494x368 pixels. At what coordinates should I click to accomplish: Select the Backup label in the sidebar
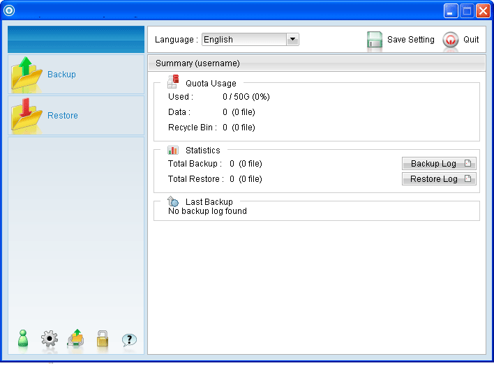click(61, 75)
